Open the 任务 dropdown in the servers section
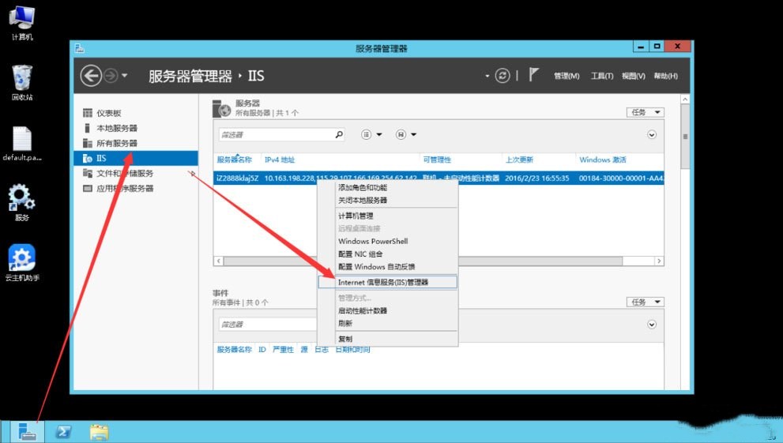783x443 pixels. click(x=645, y=113)
